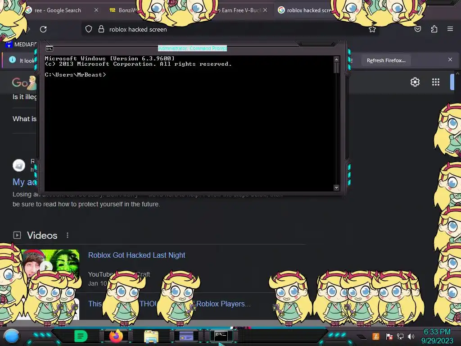The width and height of the screenshot is (461, 346).
Task: Switch to the 'ree - Google Search' tab
Action: point(58,10)
